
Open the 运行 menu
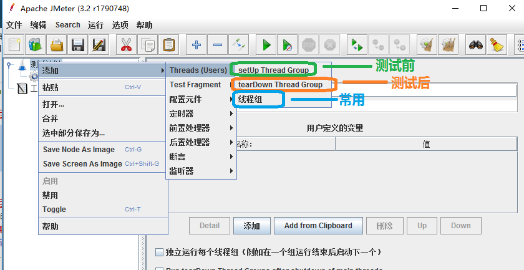95,25
